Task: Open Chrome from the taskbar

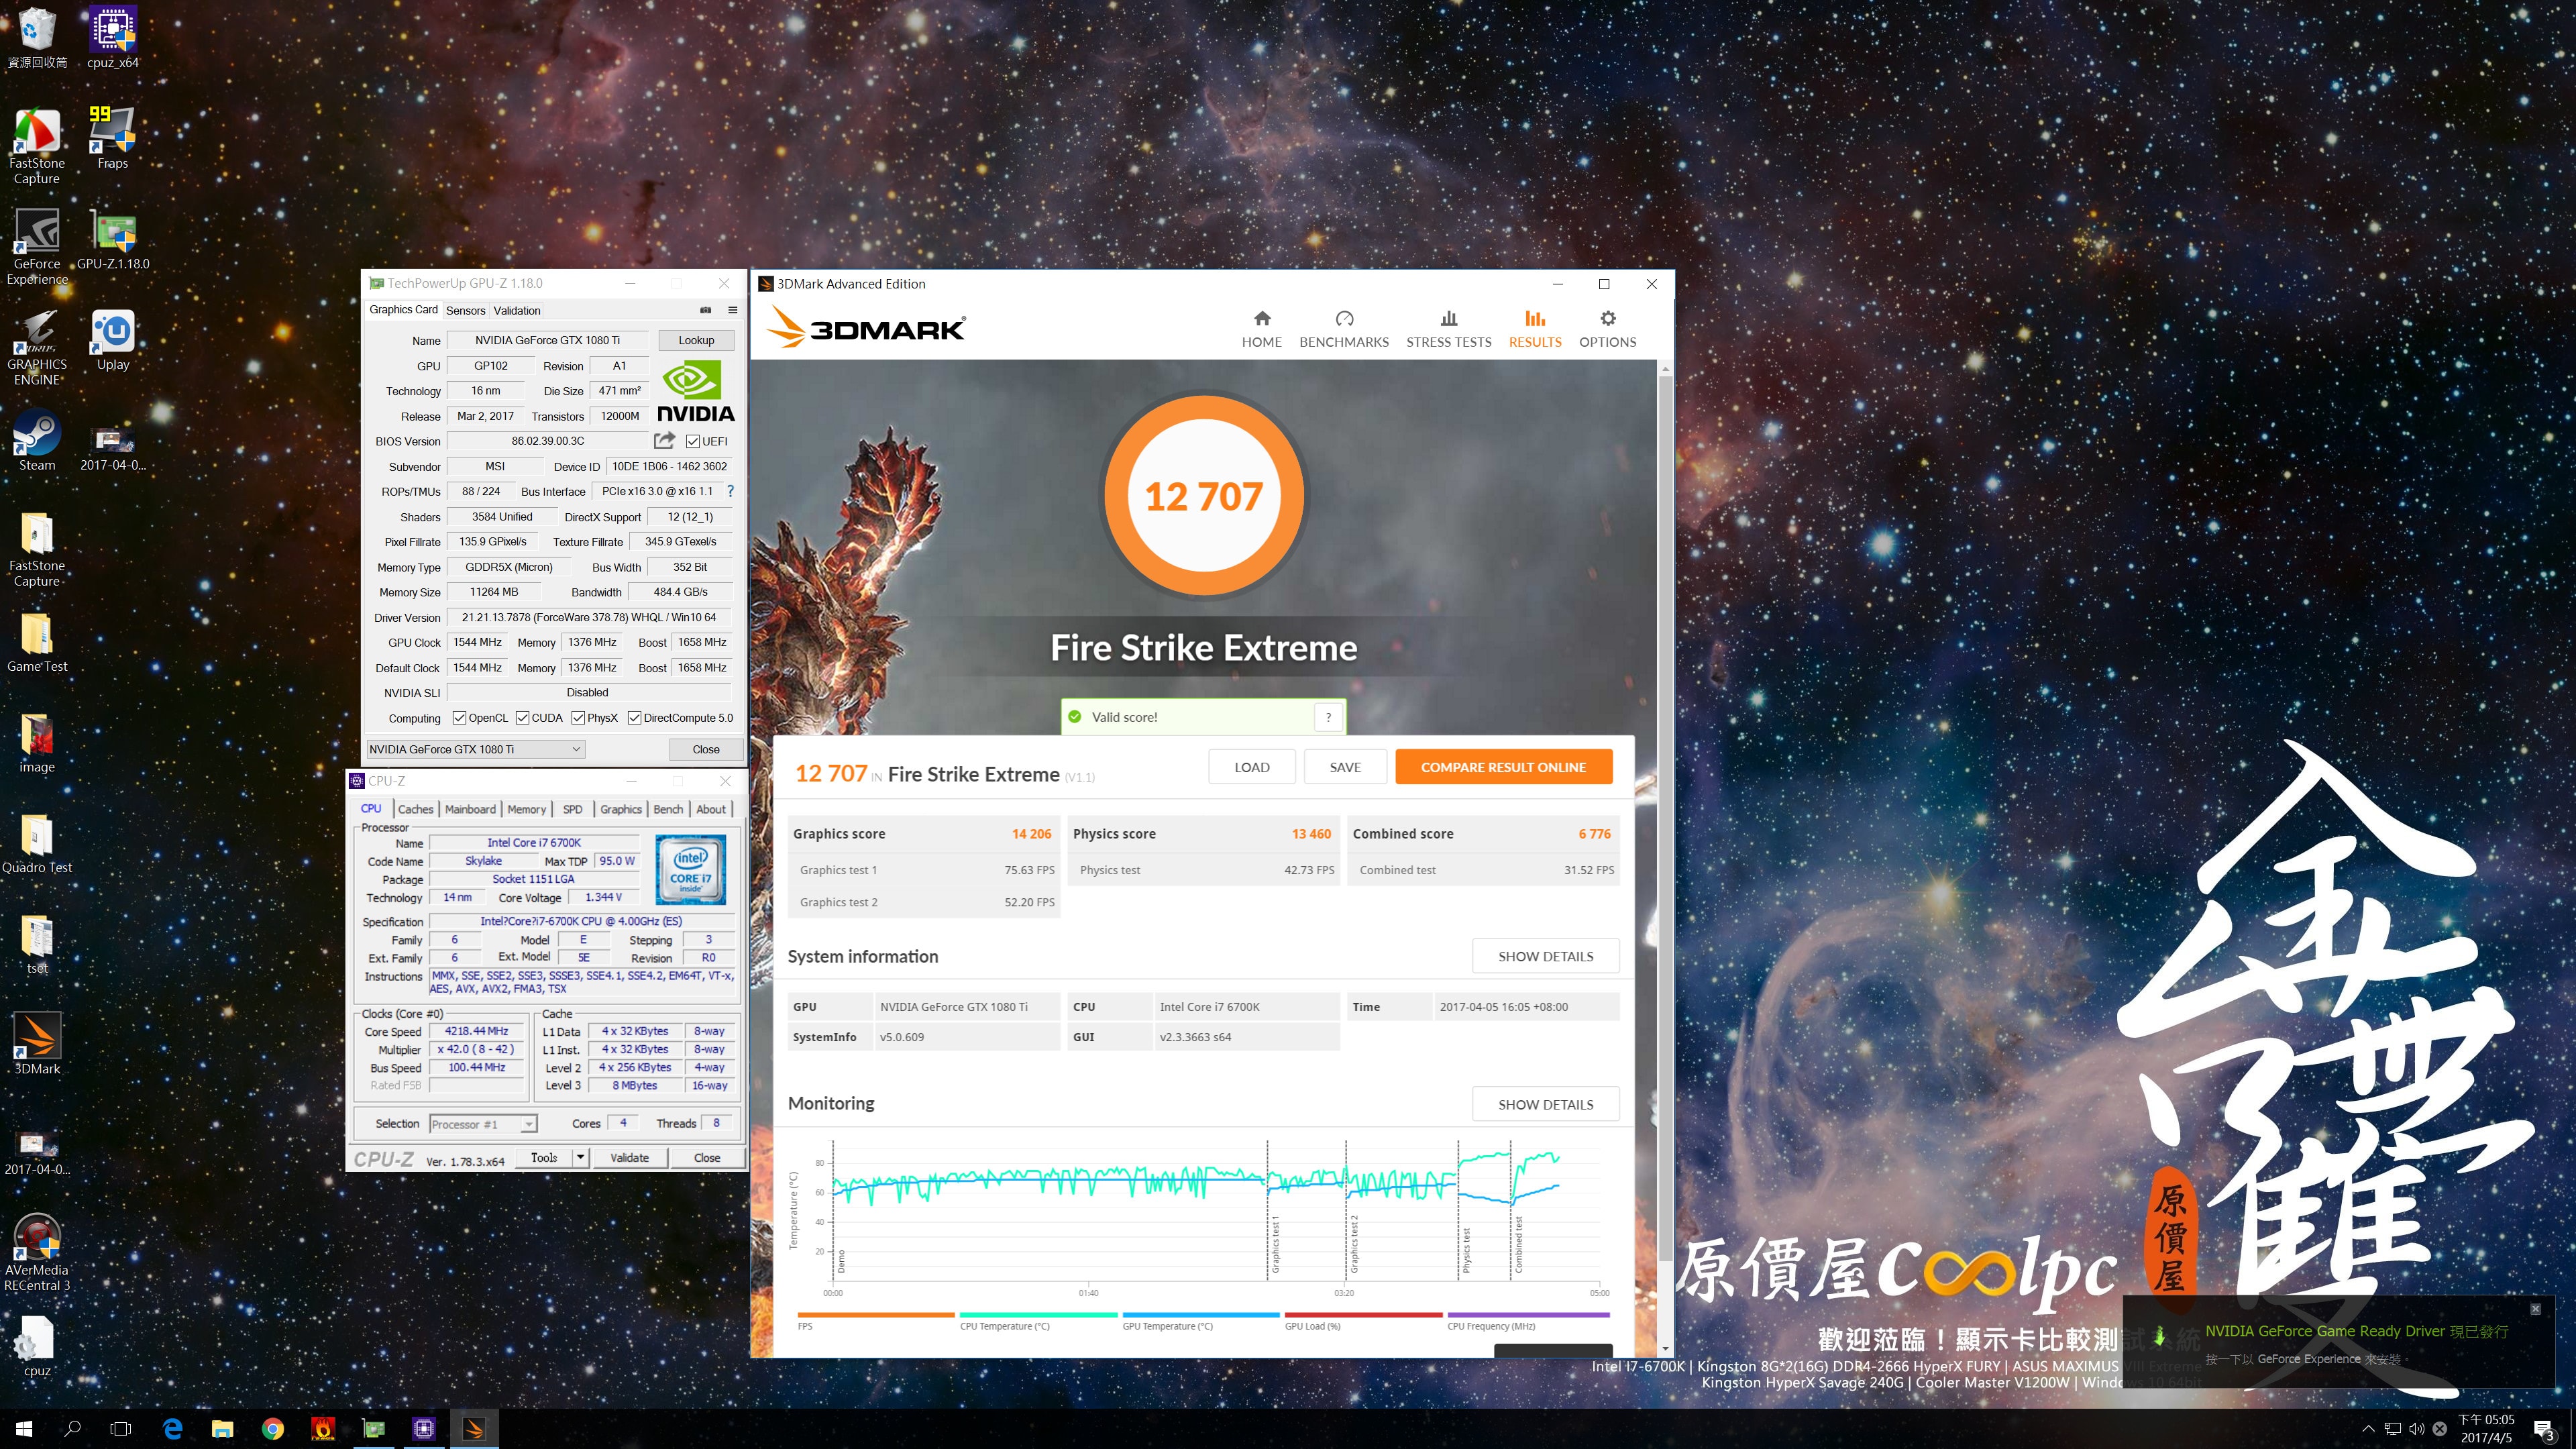Action: [x=272, y=1429]
